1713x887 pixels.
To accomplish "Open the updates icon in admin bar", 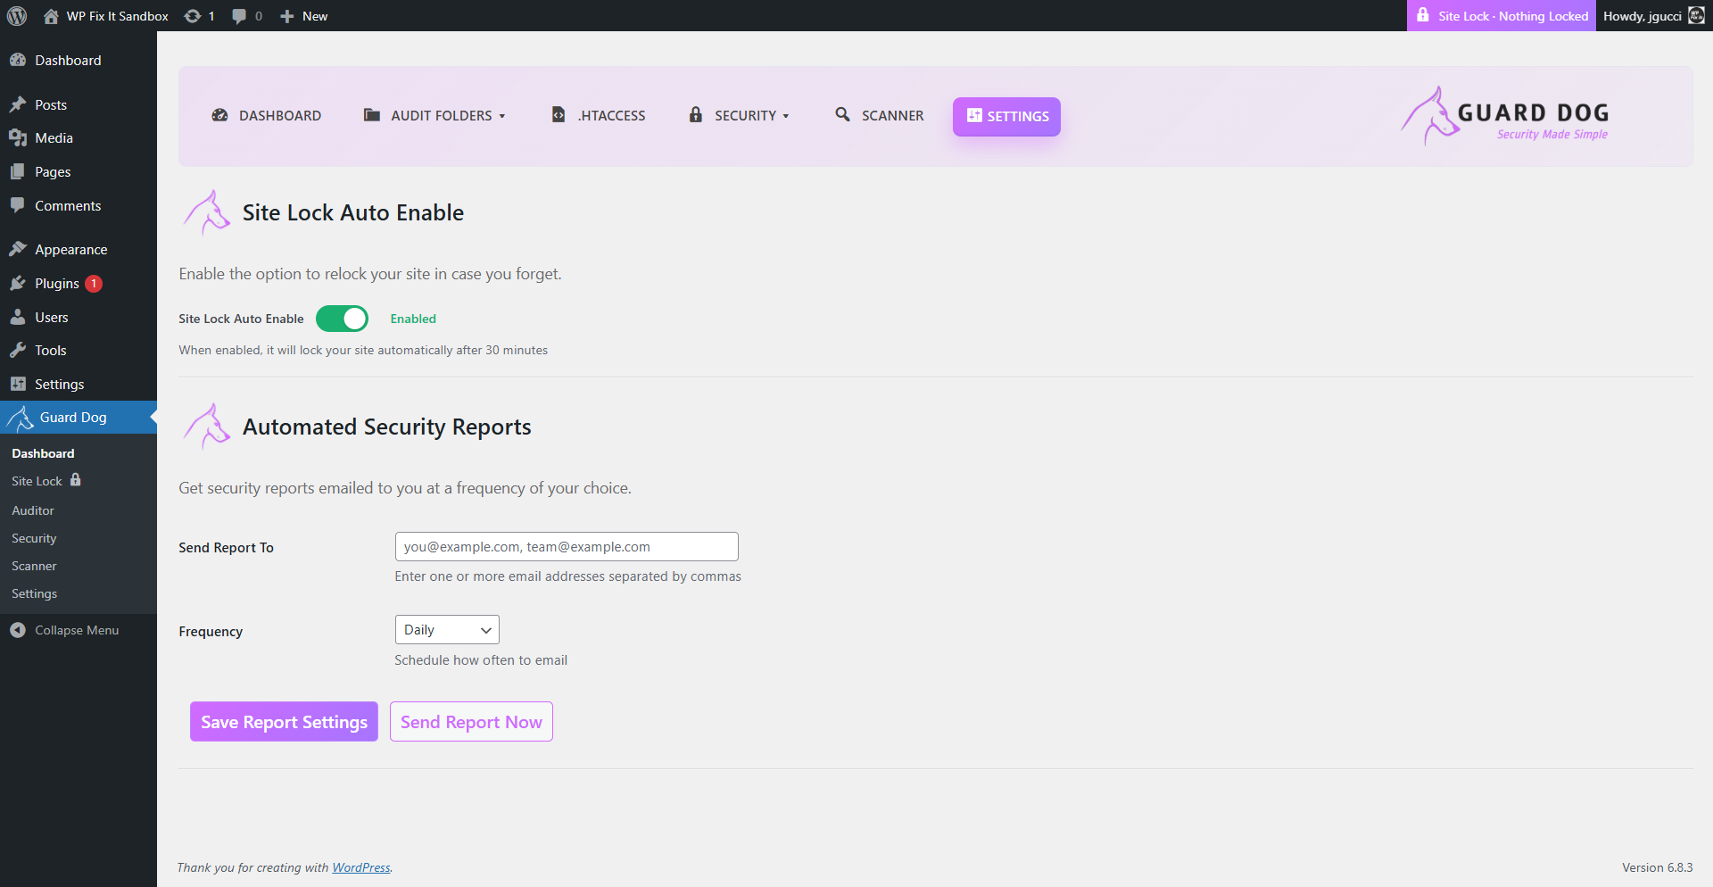I will click(192, 16).
